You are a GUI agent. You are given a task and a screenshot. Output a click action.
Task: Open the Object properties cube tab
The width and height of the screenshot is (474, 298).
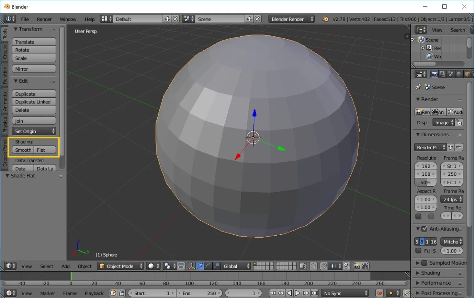click(x=467, y=74)
